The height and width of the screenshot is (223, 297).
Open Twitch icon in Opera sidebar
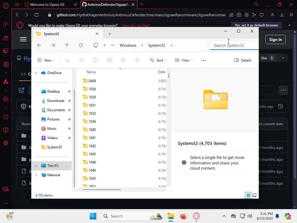[6, 51]
